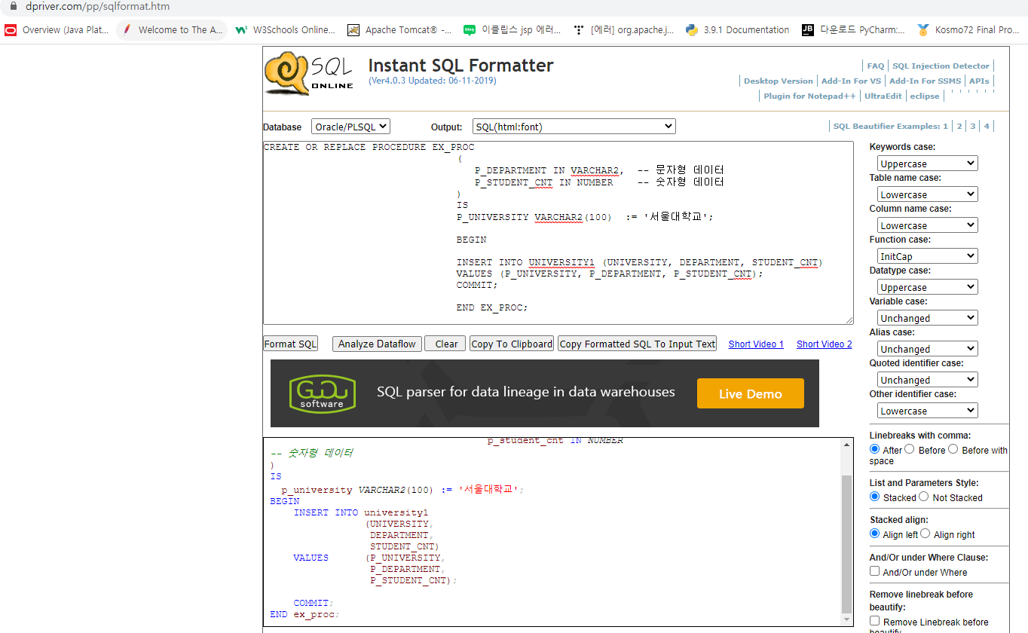1028x633 pixels.
Task: Open Function case InitCap dropdown
Action: point(928,256)
